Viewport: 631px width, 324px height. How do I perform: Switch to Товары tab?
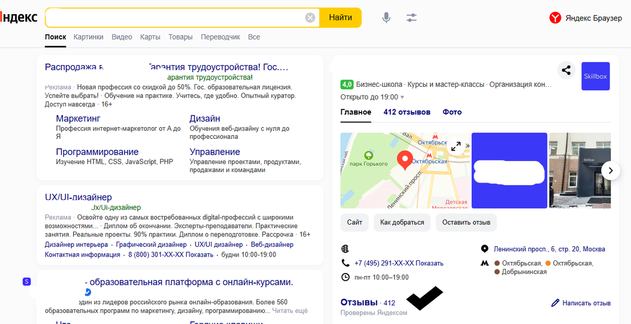point(180,37)
